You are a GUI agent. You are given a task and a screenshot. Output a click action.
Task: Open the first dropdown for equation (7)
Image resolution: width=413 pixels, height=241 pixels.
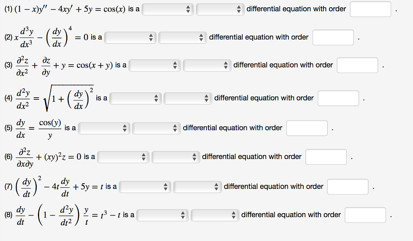(x=144, y=187)
